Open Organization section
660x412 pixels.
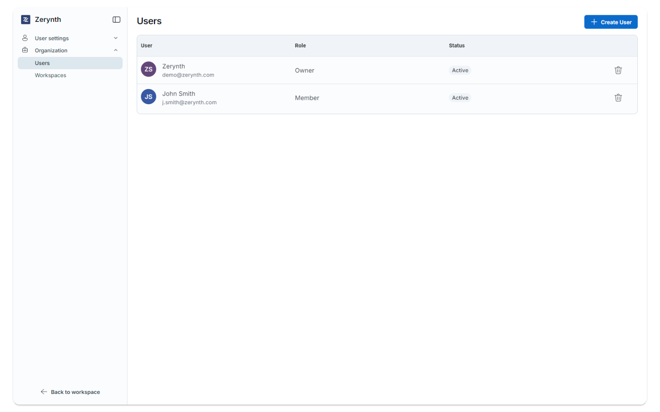pos(70,50)
